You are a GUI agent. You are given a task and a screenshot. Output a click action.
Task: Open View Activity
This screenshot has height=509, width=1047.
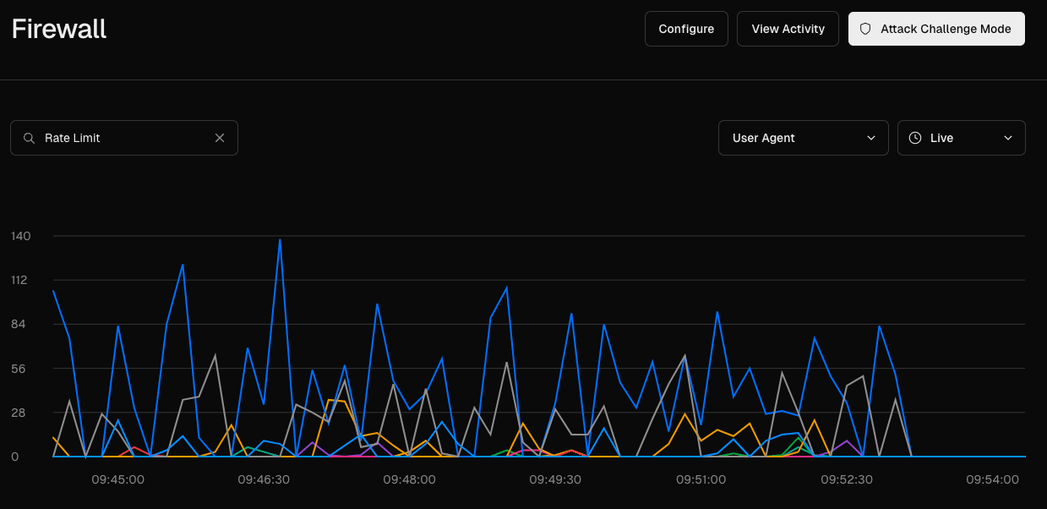(x=788, y=29)
